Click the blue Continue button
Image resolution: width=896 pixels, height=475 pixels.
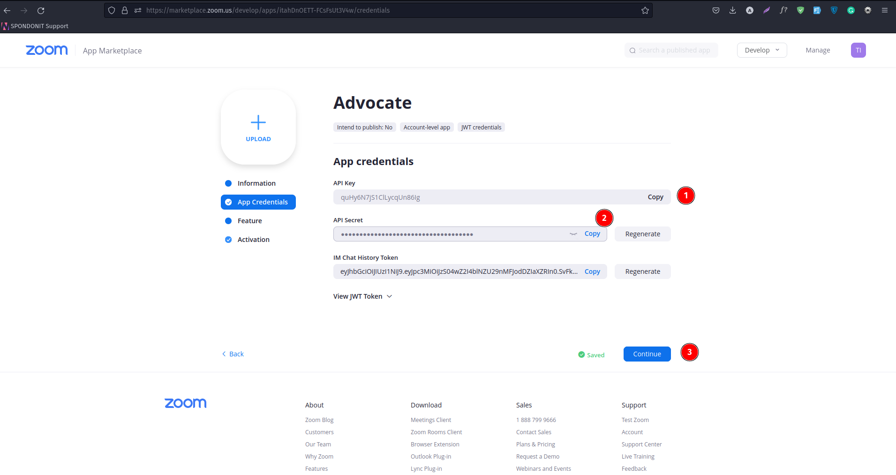[647, 354]
